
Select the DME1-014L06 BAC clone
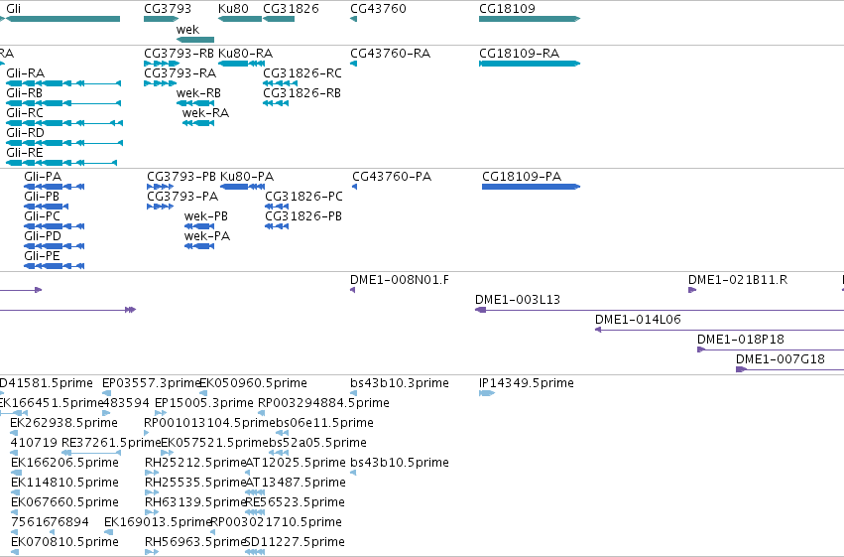click(638, 320)
